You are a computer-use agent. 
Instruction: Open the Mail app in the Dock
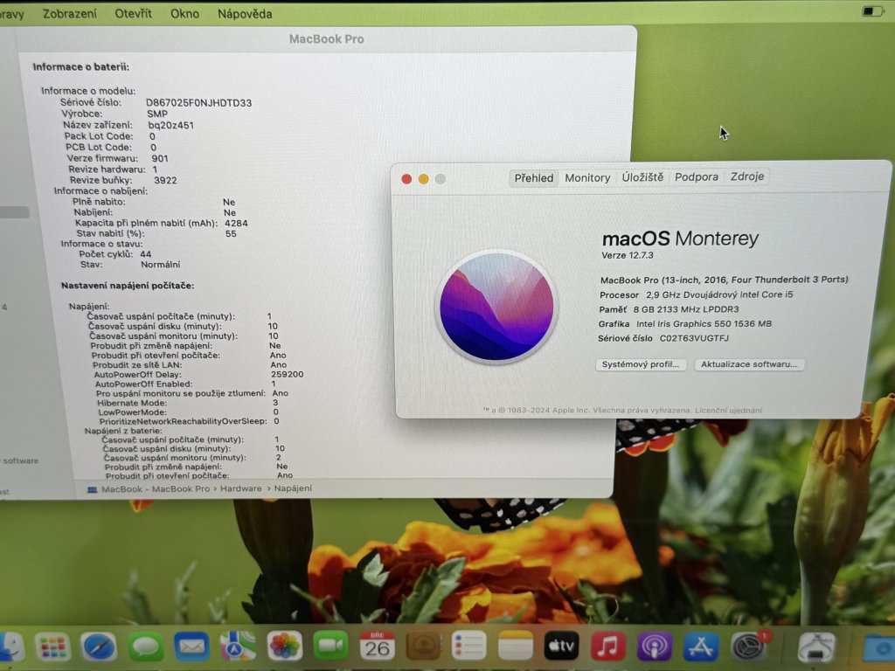click(x=191, y=647)
